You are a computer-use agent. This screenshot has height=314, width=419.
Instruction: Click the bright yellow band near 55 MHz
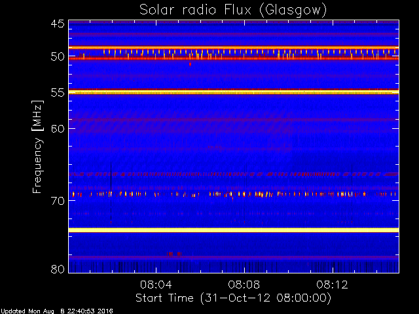[x=234, y=92]
